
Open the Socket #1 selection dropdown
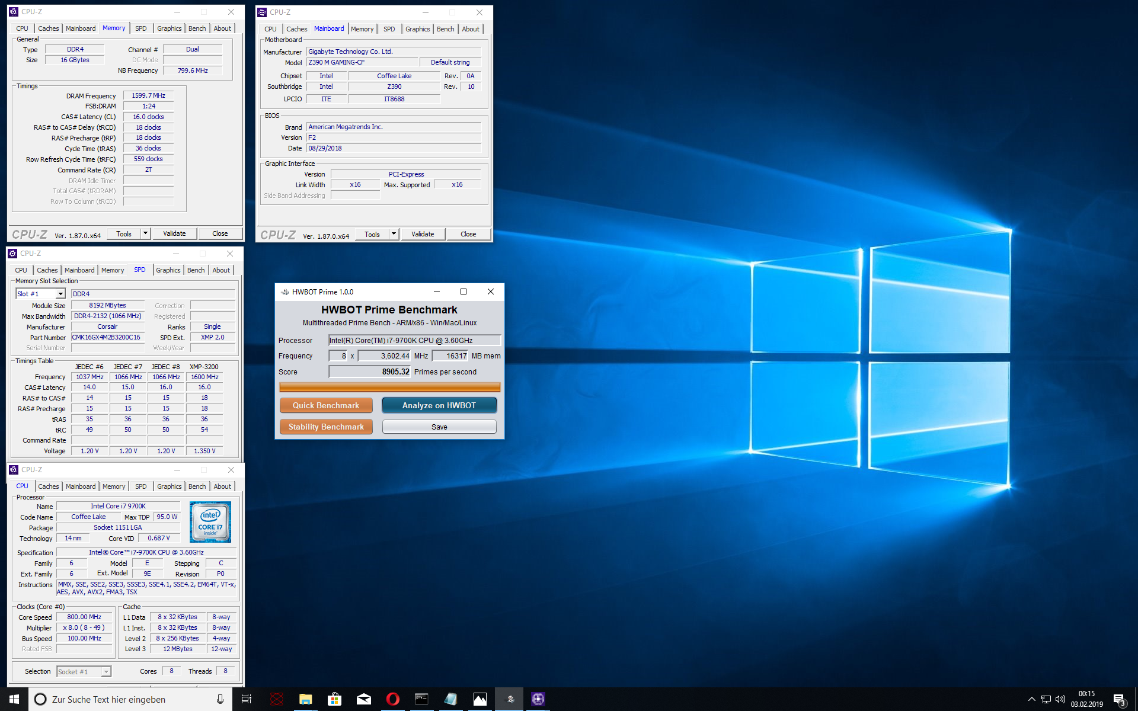pyautogui.click(x=106, y=671)
